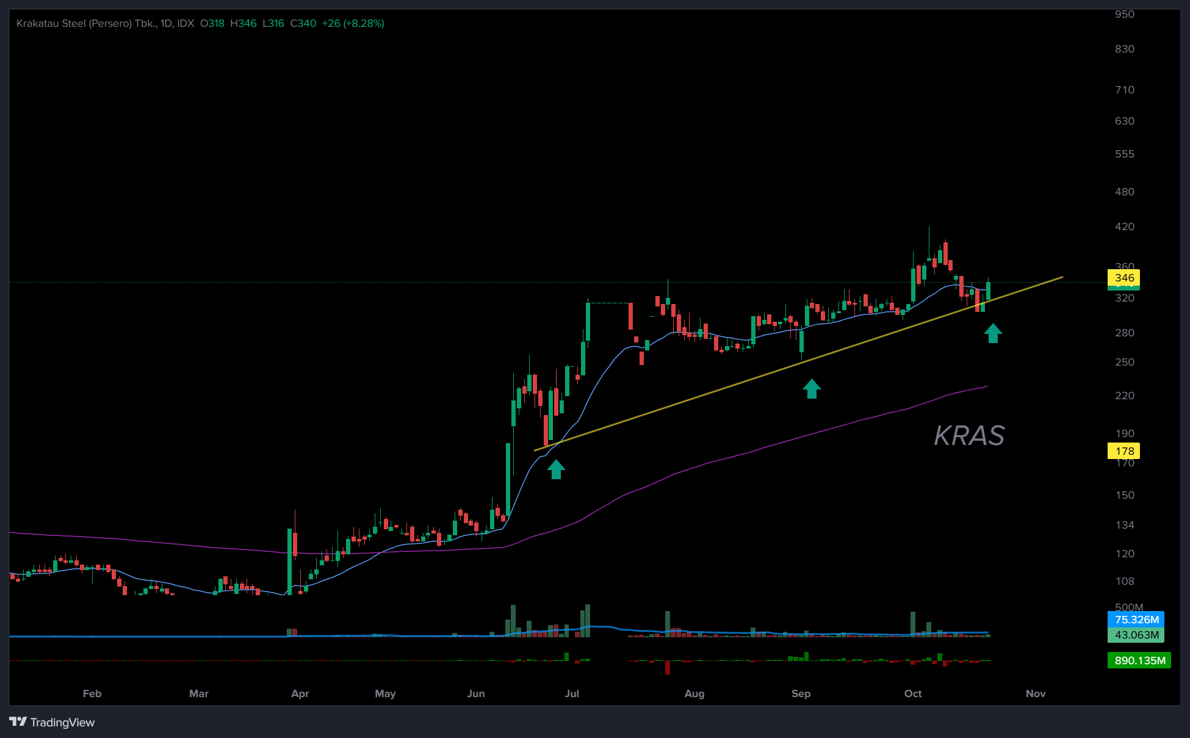The width and height of the screenshot is (1190, 738).
Task: Click the Apr label on the time axis
Action: [x=300, y=693]
